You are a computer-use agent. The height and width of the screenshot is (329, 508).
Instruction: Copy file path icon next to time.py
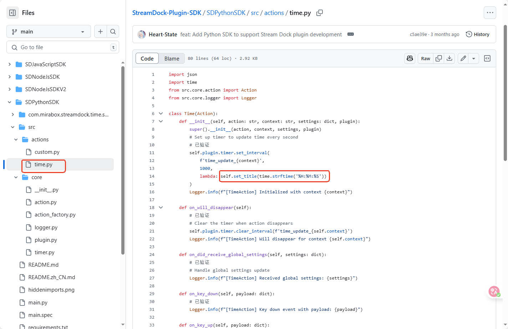[320, 13]
